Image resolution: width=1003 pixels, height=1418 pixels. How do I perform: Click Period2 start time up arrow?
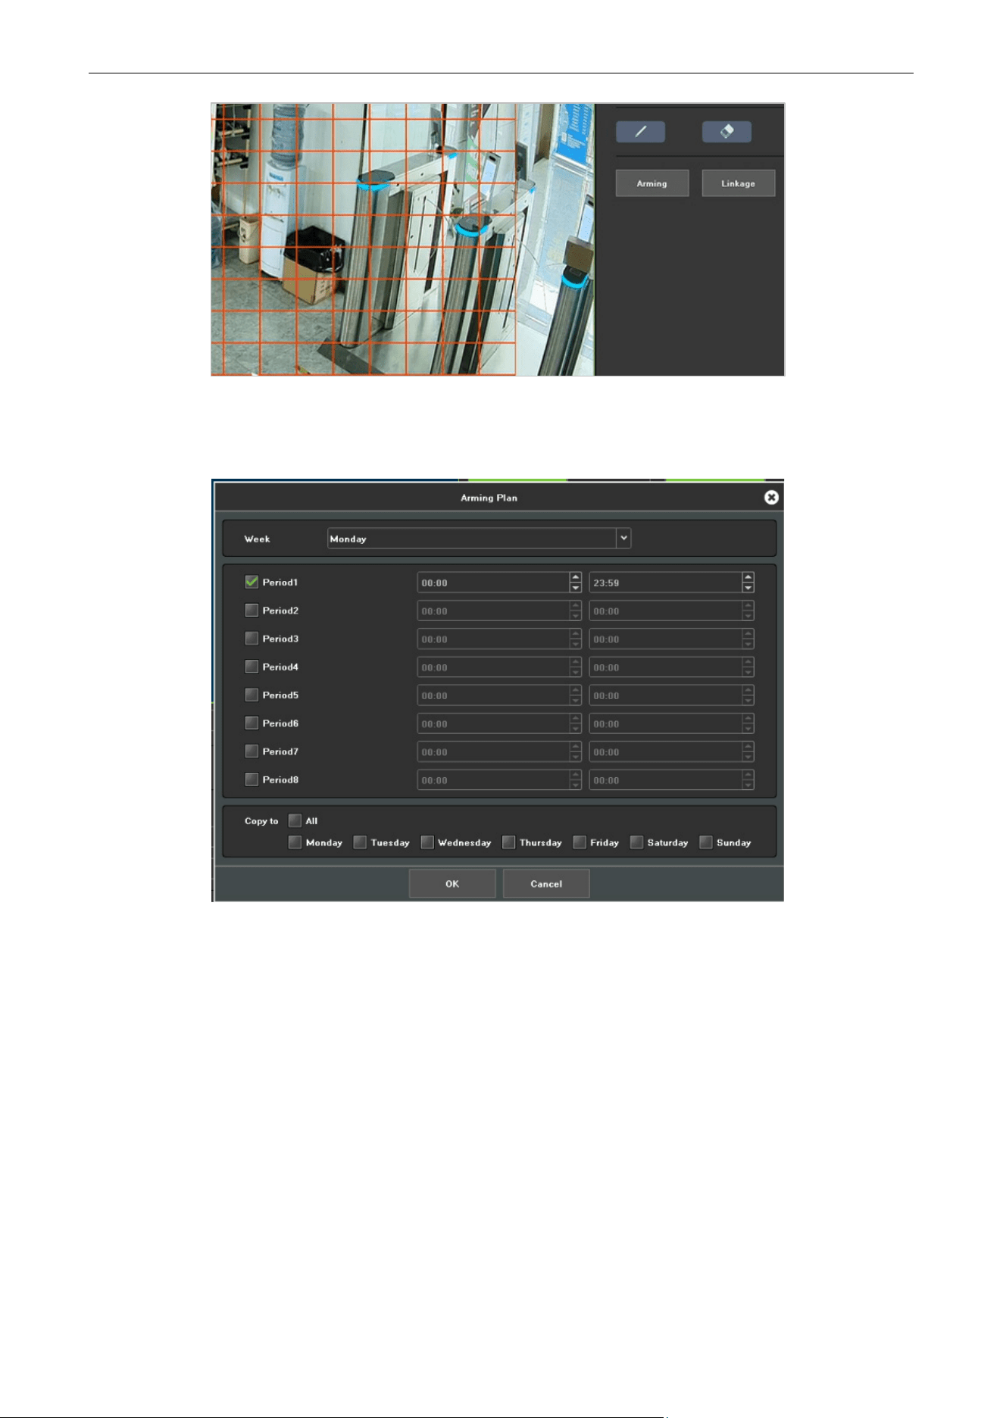576,605
